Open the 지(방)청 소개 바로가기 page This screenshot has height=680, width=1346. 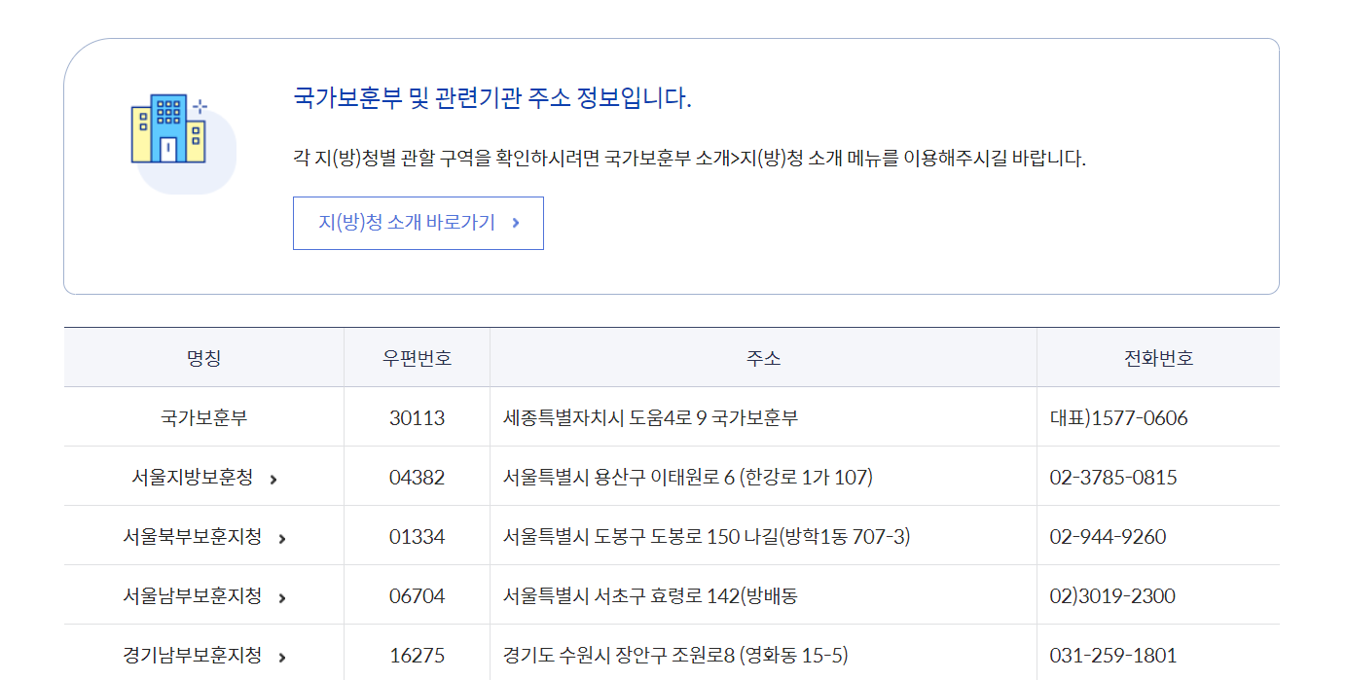coord(418,223)
